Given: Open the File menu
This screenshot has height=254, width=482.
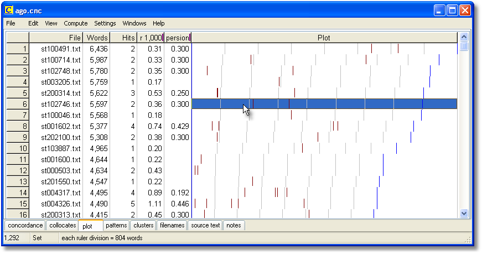Looking at the screenshot, I should click(x=11, y=23).
